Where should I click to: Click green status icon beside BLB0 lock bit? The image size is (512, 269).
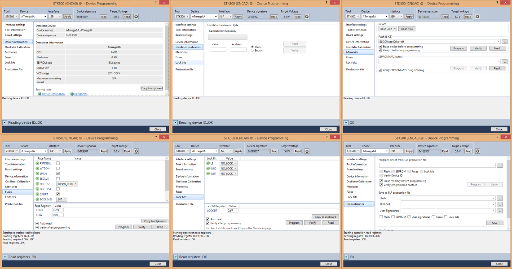(x=208, y=169)
